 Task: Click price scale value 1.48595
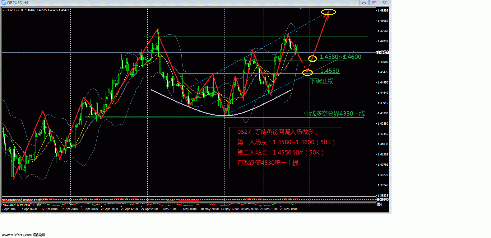[x=383, y=11]
